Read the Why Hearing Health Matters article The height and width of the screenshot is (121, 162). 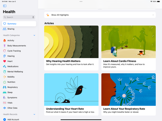[x=63, y=61]
